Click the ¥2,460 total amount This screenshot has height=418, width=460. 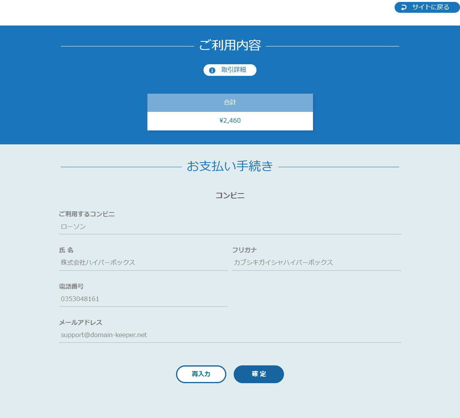[x=230, y=121]
